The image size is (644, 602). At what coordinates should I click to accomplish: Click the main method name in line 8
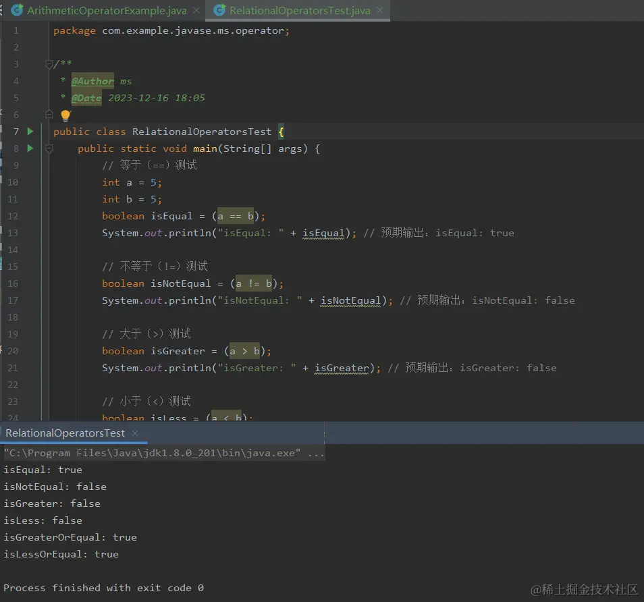pos(205,148)
